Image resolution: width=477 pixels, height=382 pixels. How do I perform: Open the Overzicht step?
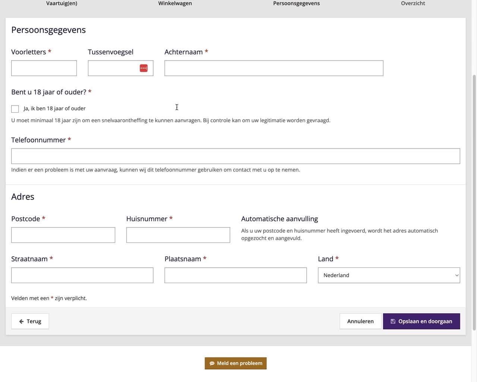click(413, 3)
